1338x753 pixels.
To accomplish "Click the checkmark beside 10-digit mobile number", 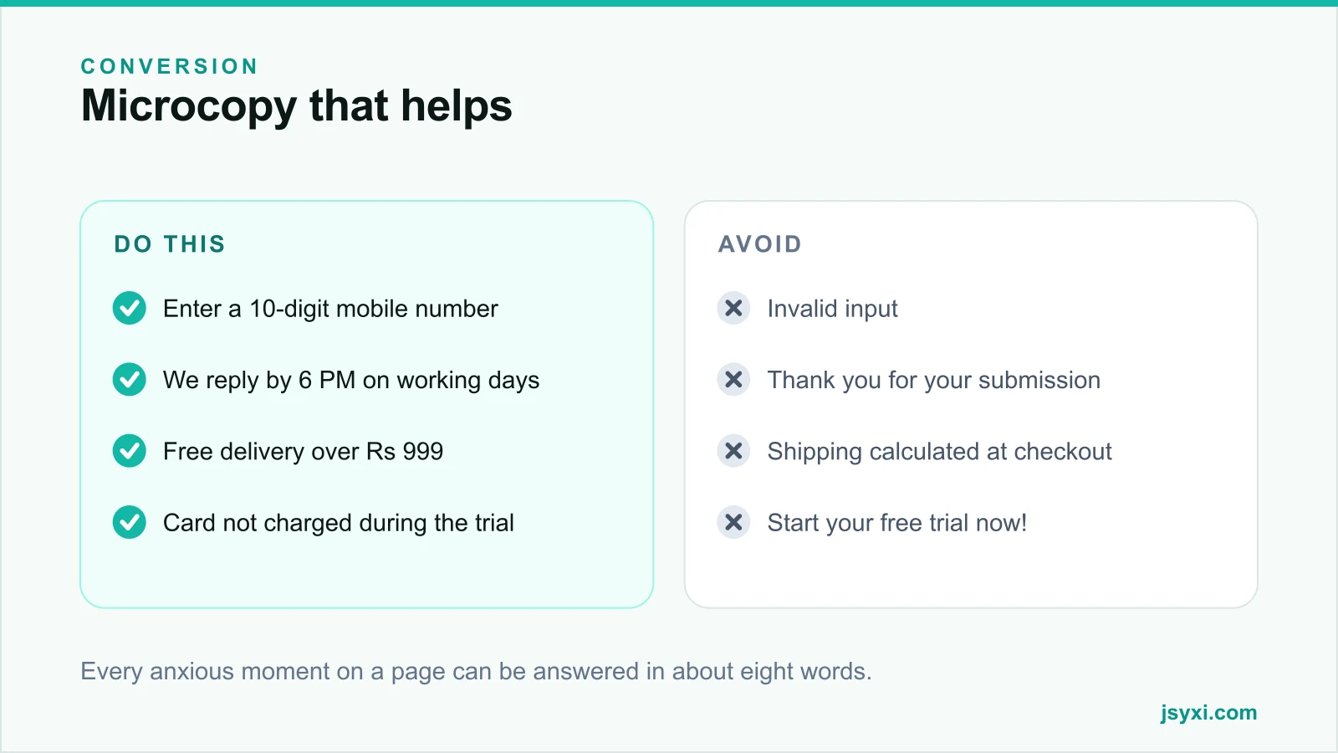I will tap(130, 309).
